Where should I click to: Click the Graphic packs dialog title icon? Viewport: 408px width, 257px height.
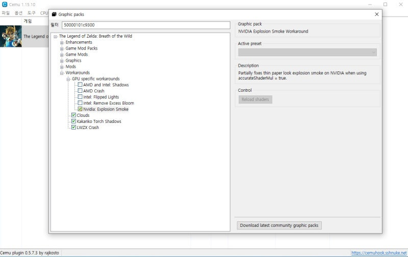[54, 14]
